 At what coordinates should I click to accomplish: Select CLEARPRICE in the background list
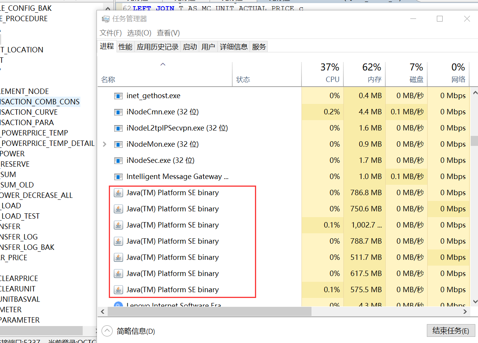(x=19, y=278)
